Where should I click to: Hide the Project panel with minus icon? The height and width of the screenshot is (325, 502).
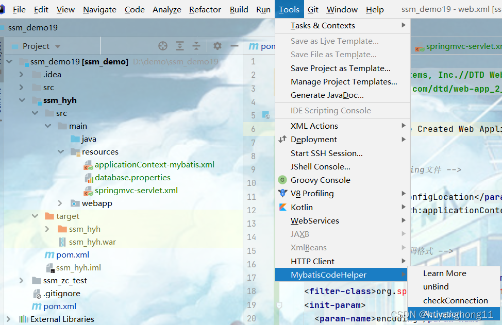pyautogui.click(x=235, y=46)
